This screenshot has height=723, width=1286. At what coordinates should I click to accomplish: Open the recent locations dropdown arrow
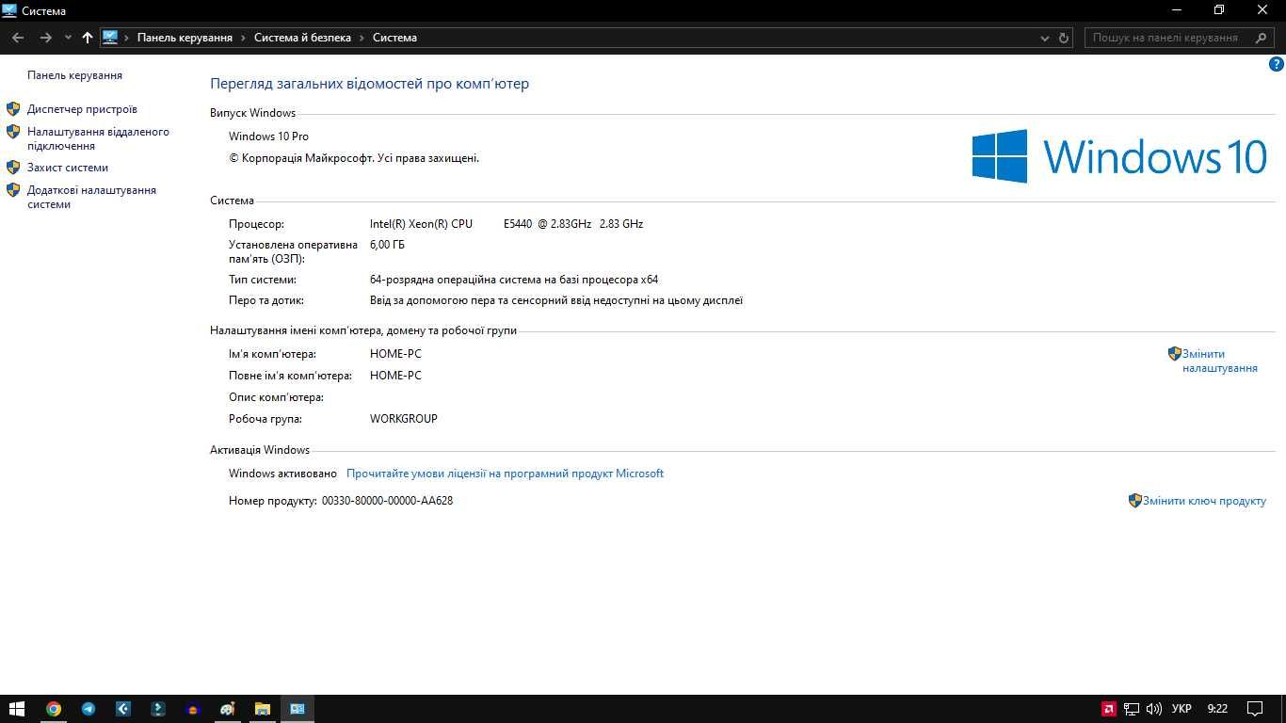point(68,38)
